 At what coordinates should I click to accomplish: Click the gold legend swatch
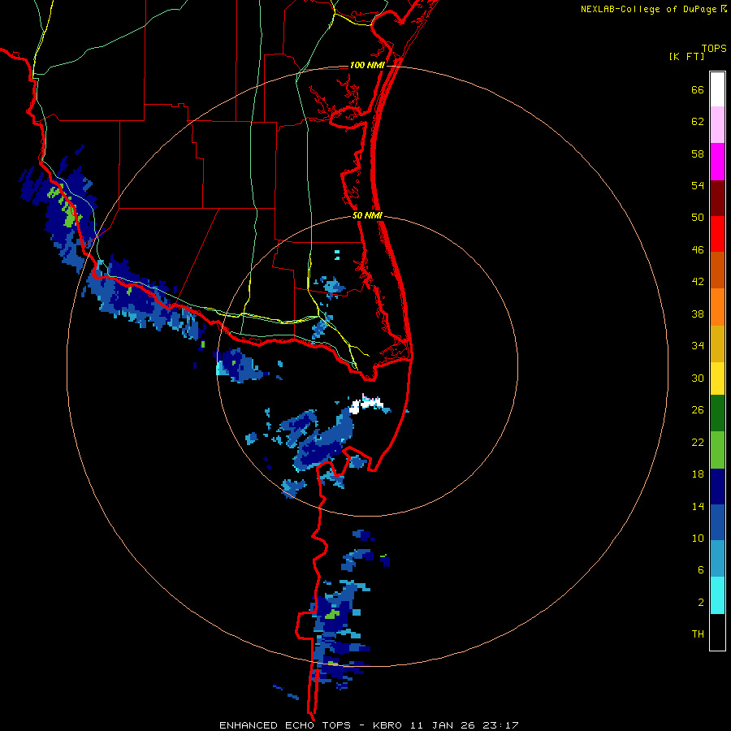717,344
